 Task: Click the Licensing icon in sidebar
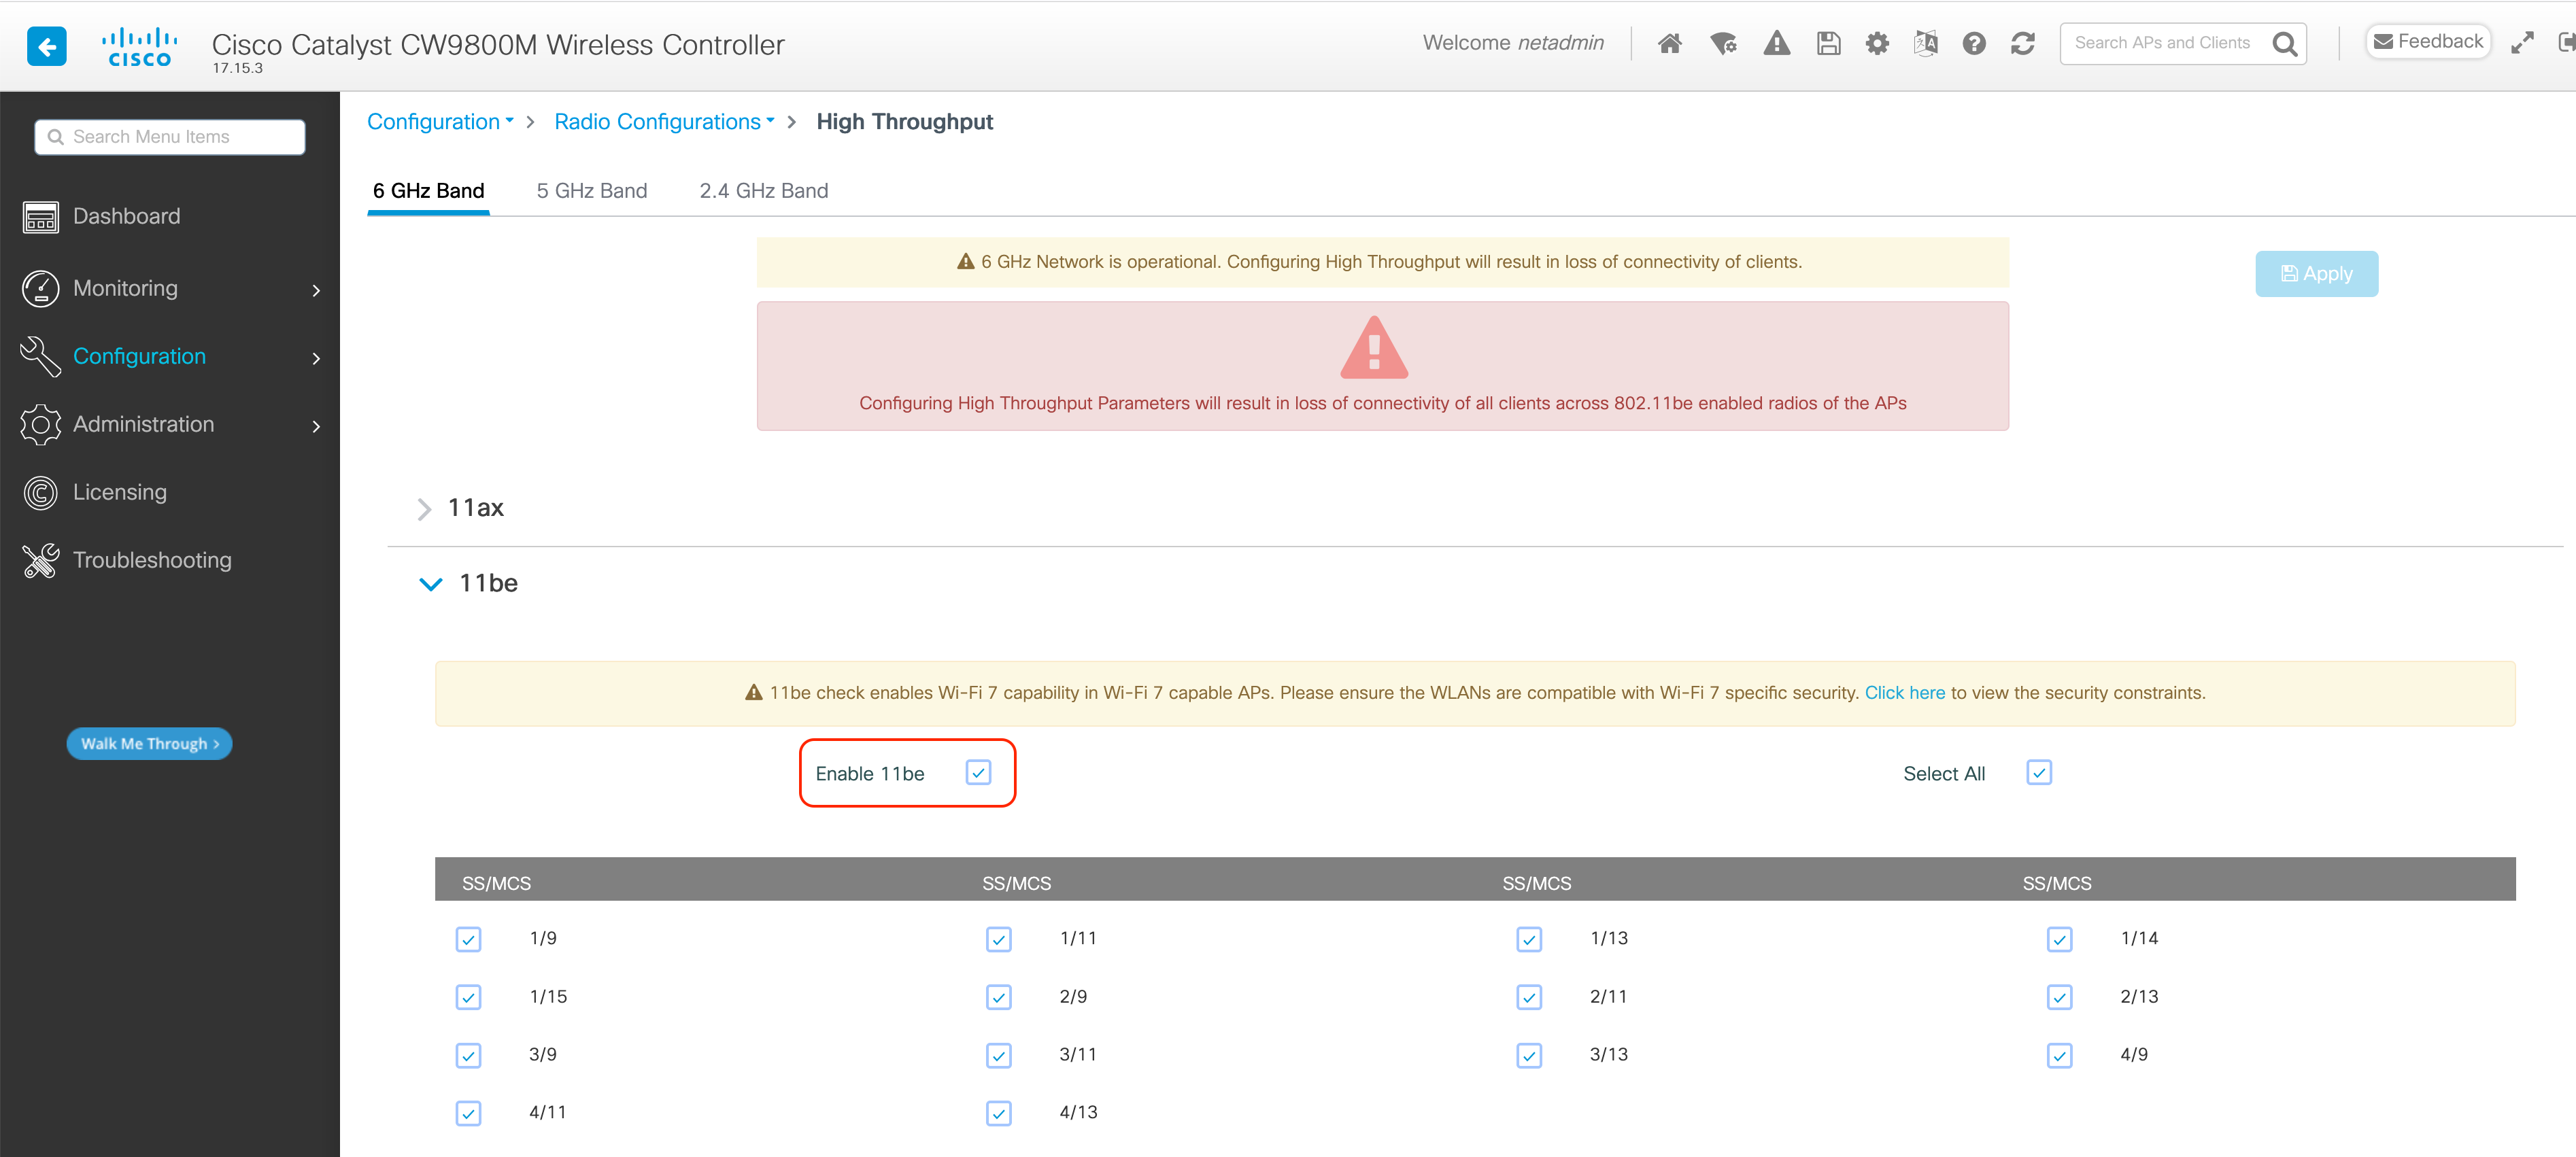pyautogui.click(x=41, y=492)
